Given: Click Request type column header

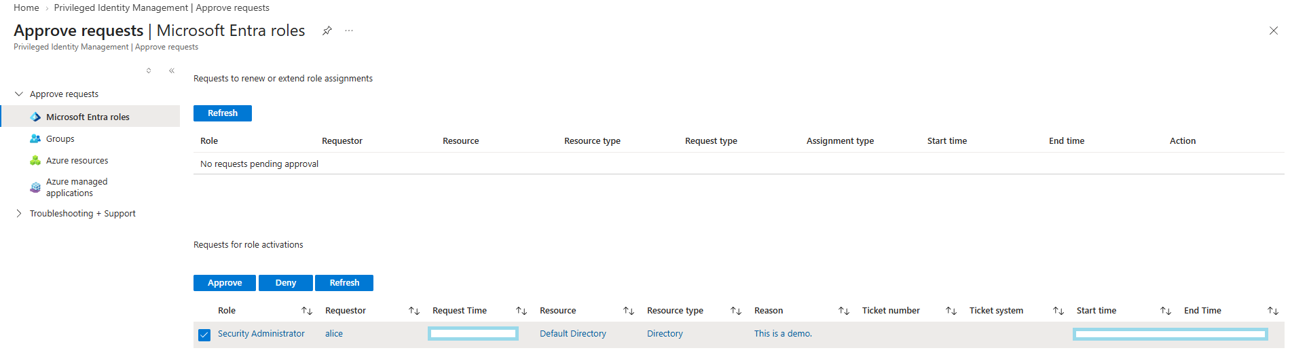Looking at the screenshot, I should [711, 141].
